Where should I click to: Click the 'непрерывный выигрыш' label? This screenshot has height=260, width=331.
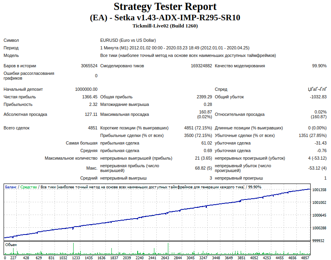[x=123, y=178]
